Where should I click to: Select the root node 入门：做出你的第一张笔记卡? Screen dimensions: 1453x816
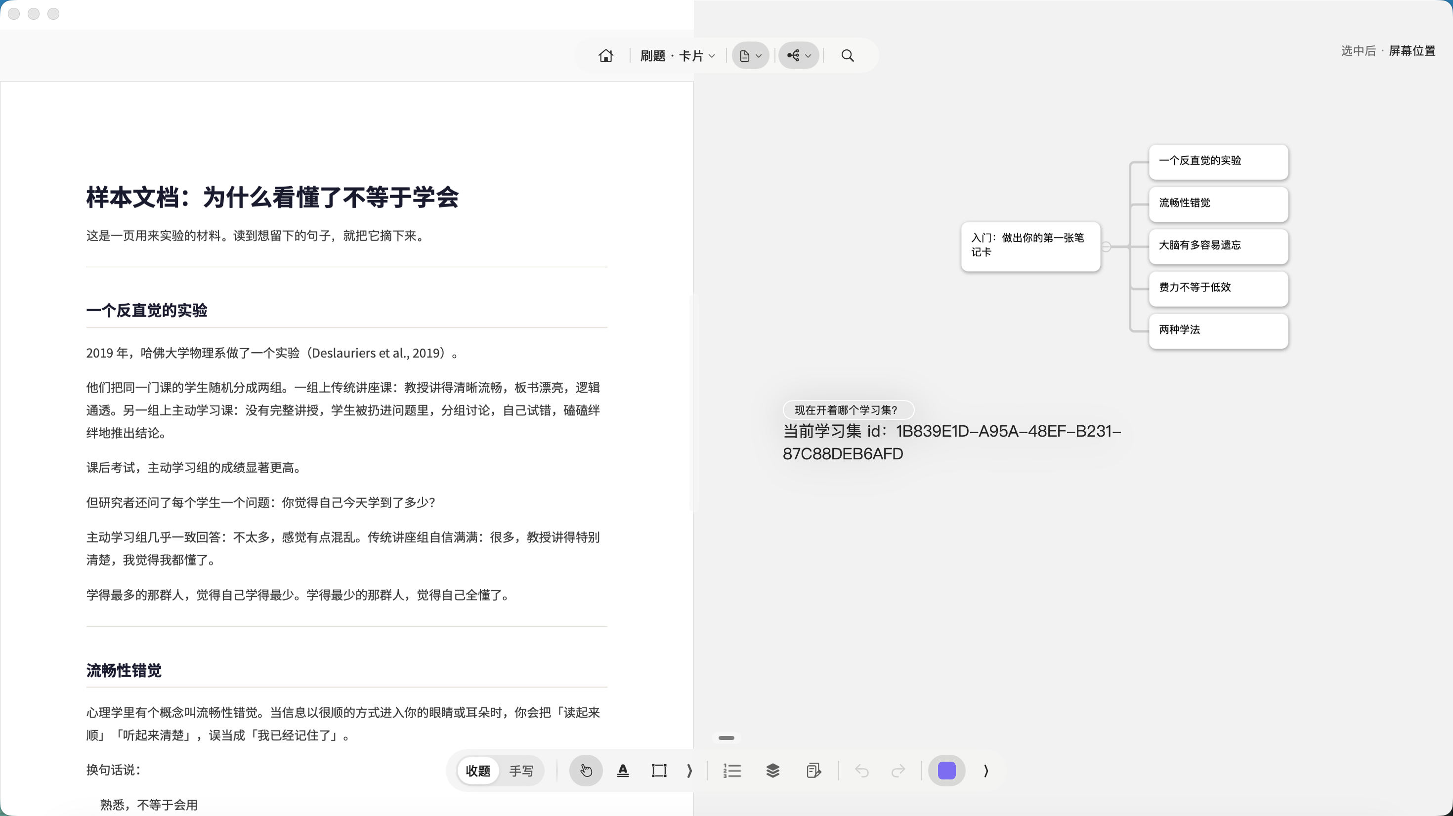(1030, 246)
